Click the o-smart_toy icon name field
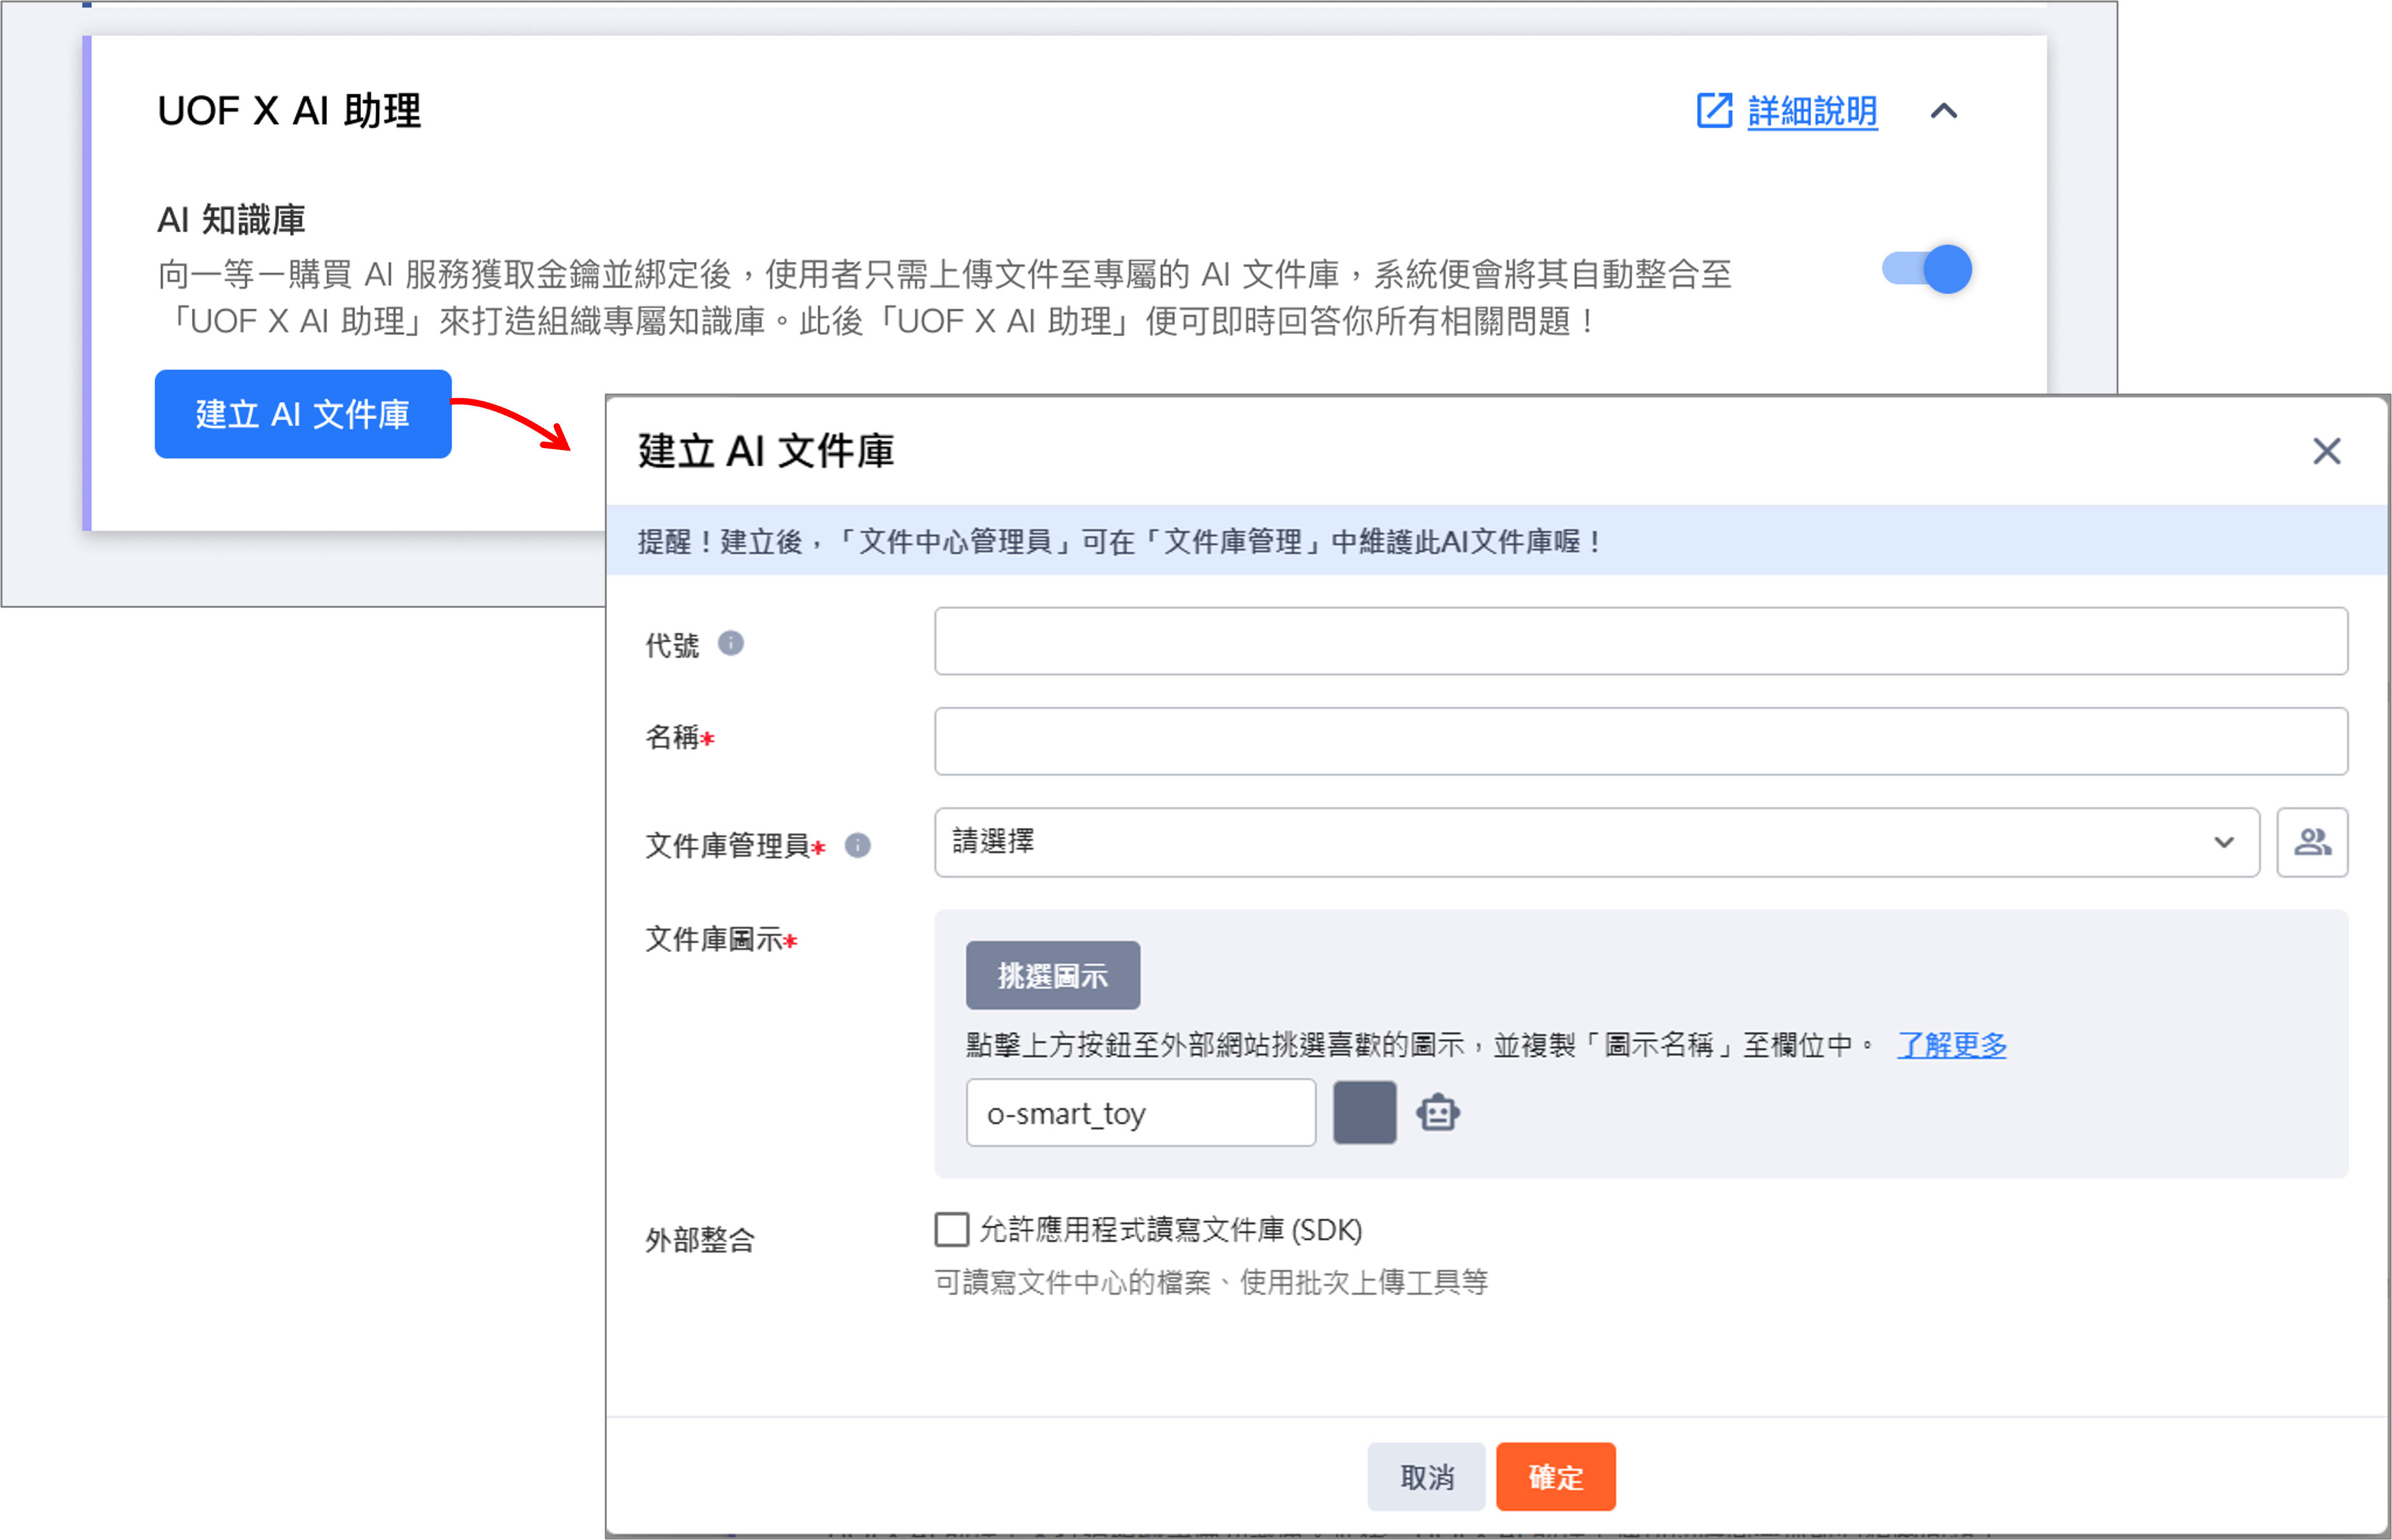 point(1140,1112)
